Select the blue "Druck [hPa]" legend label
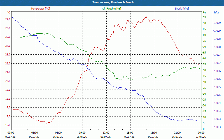The width and height of the screenshot is (224, 140). click(x=182, y=9)
